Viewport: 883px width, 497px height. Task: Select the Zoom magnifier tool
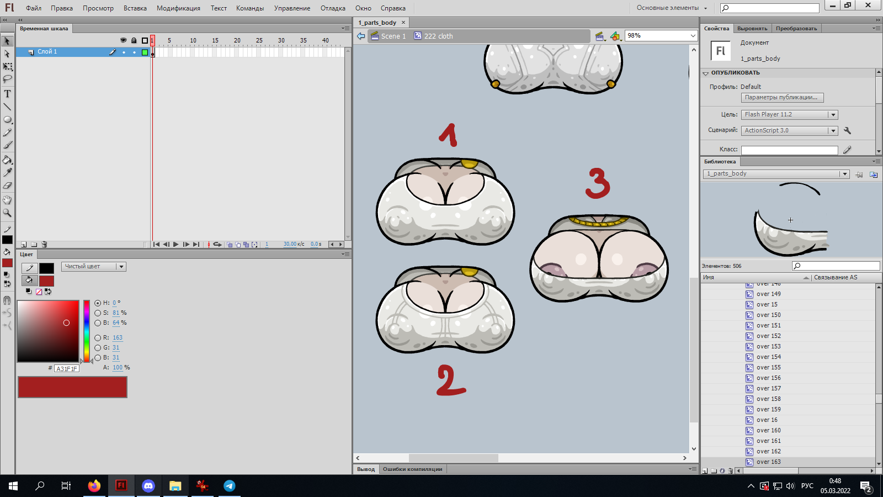(x=7, y=213)
